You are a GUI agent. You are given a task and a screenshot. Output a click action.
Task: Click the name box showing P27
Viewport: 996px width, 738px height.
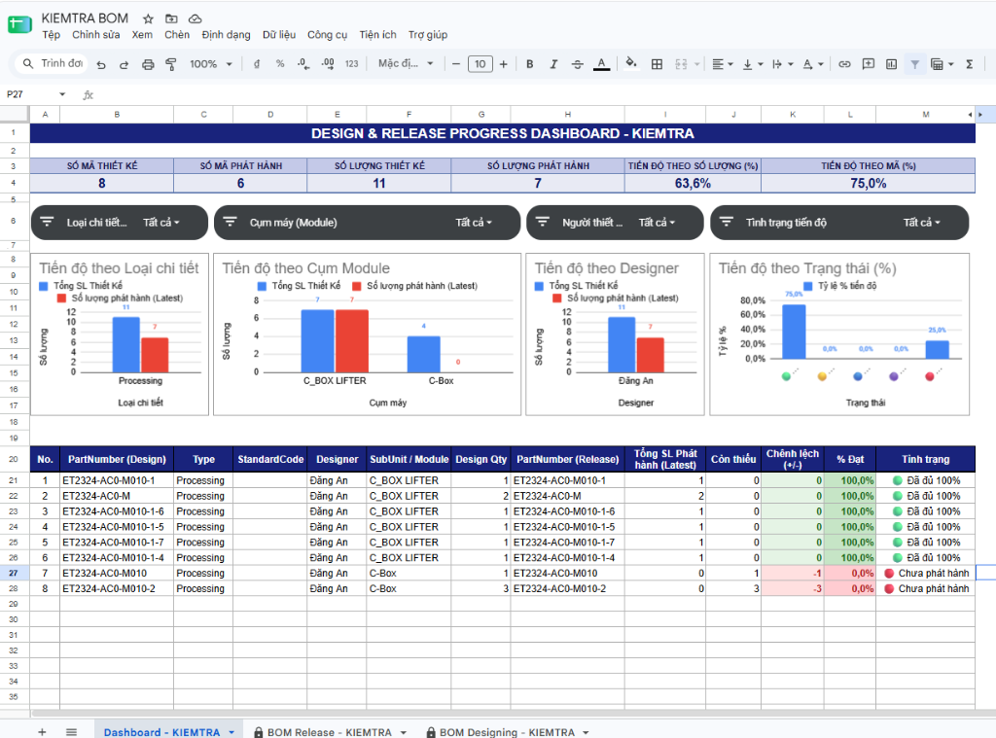tap(36, 94)
